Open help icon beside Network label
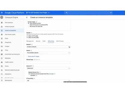This screenshot has width=125, height=93. (x=32, y=44)
